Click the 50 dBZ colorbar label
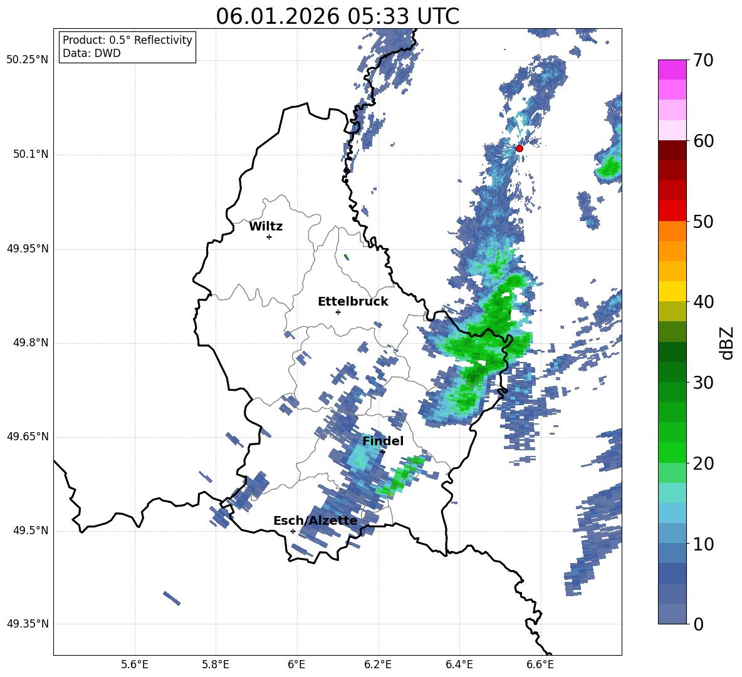The image size is (742, 677). point(703,222)
